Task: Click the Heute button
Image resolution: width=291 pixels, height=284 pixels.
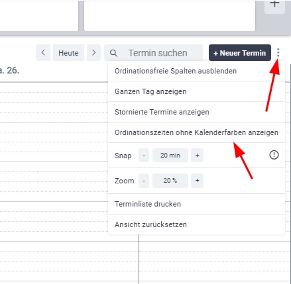Action: click(68, 53)
